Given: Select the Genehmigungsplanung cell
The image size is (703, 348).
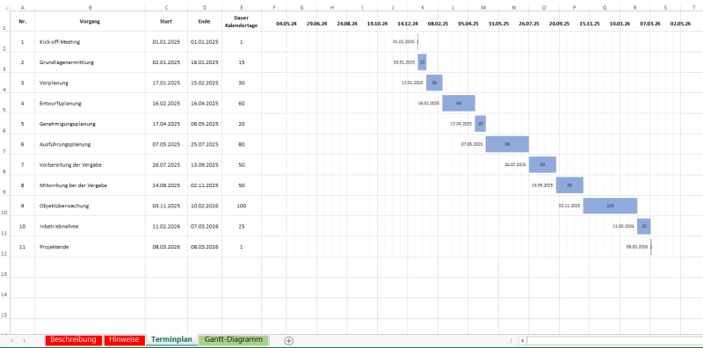Looking at the screenshot, I should point(91,124).
